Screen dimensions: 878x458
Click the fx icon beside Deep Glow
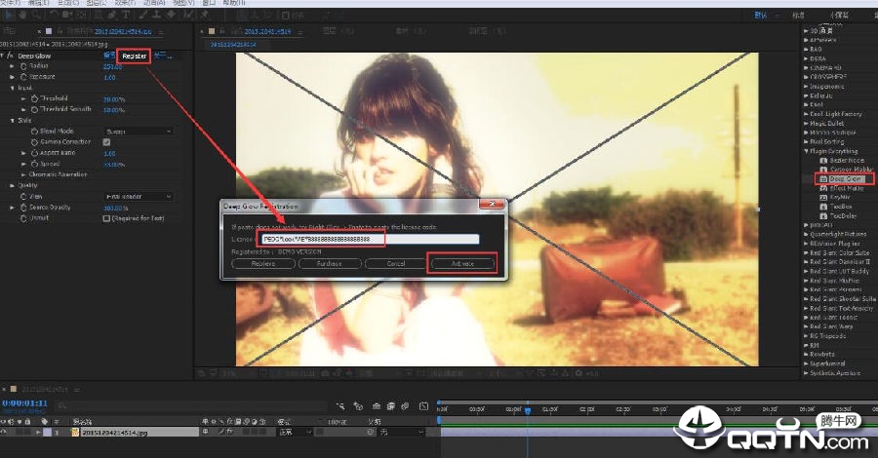coord(11,56)
